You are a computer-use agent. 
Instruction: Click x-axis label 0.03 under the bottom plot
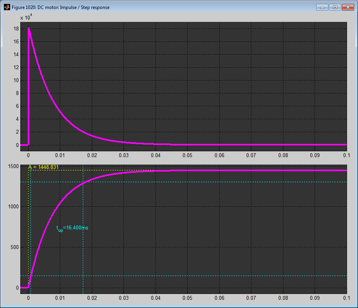click(124, 298)
